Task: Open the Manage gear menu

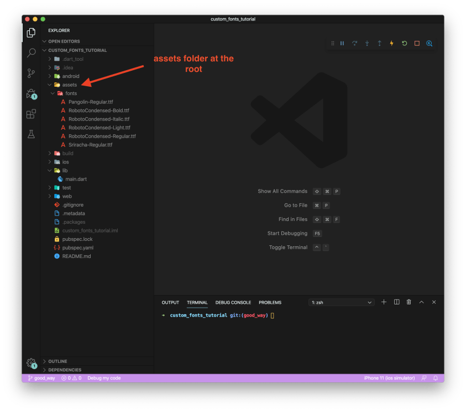Action: [31, 363]
